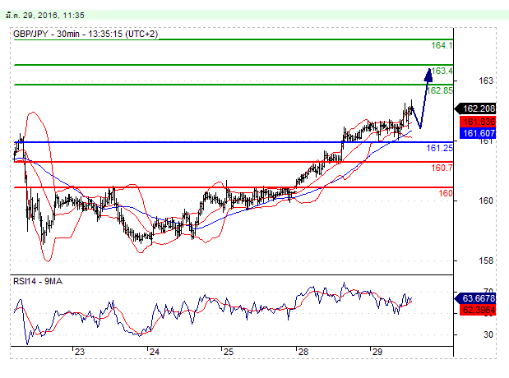Select the date axis label 24
Image resolution: width=509 pixels, height=378 pixels.
[155, 352]
